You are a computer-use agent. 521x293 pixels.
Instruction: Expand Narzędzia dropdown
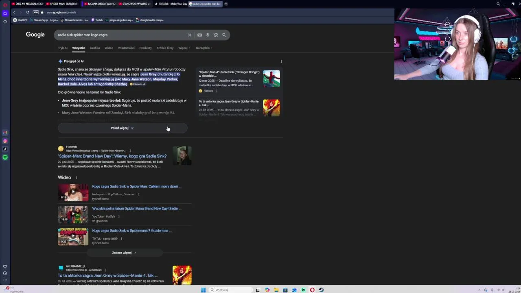(204, 48)
